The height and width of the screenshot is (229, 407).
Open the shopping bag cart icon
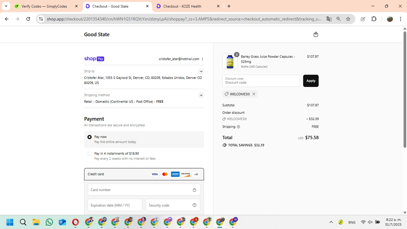pyautogui.click(x=316, y=34)
